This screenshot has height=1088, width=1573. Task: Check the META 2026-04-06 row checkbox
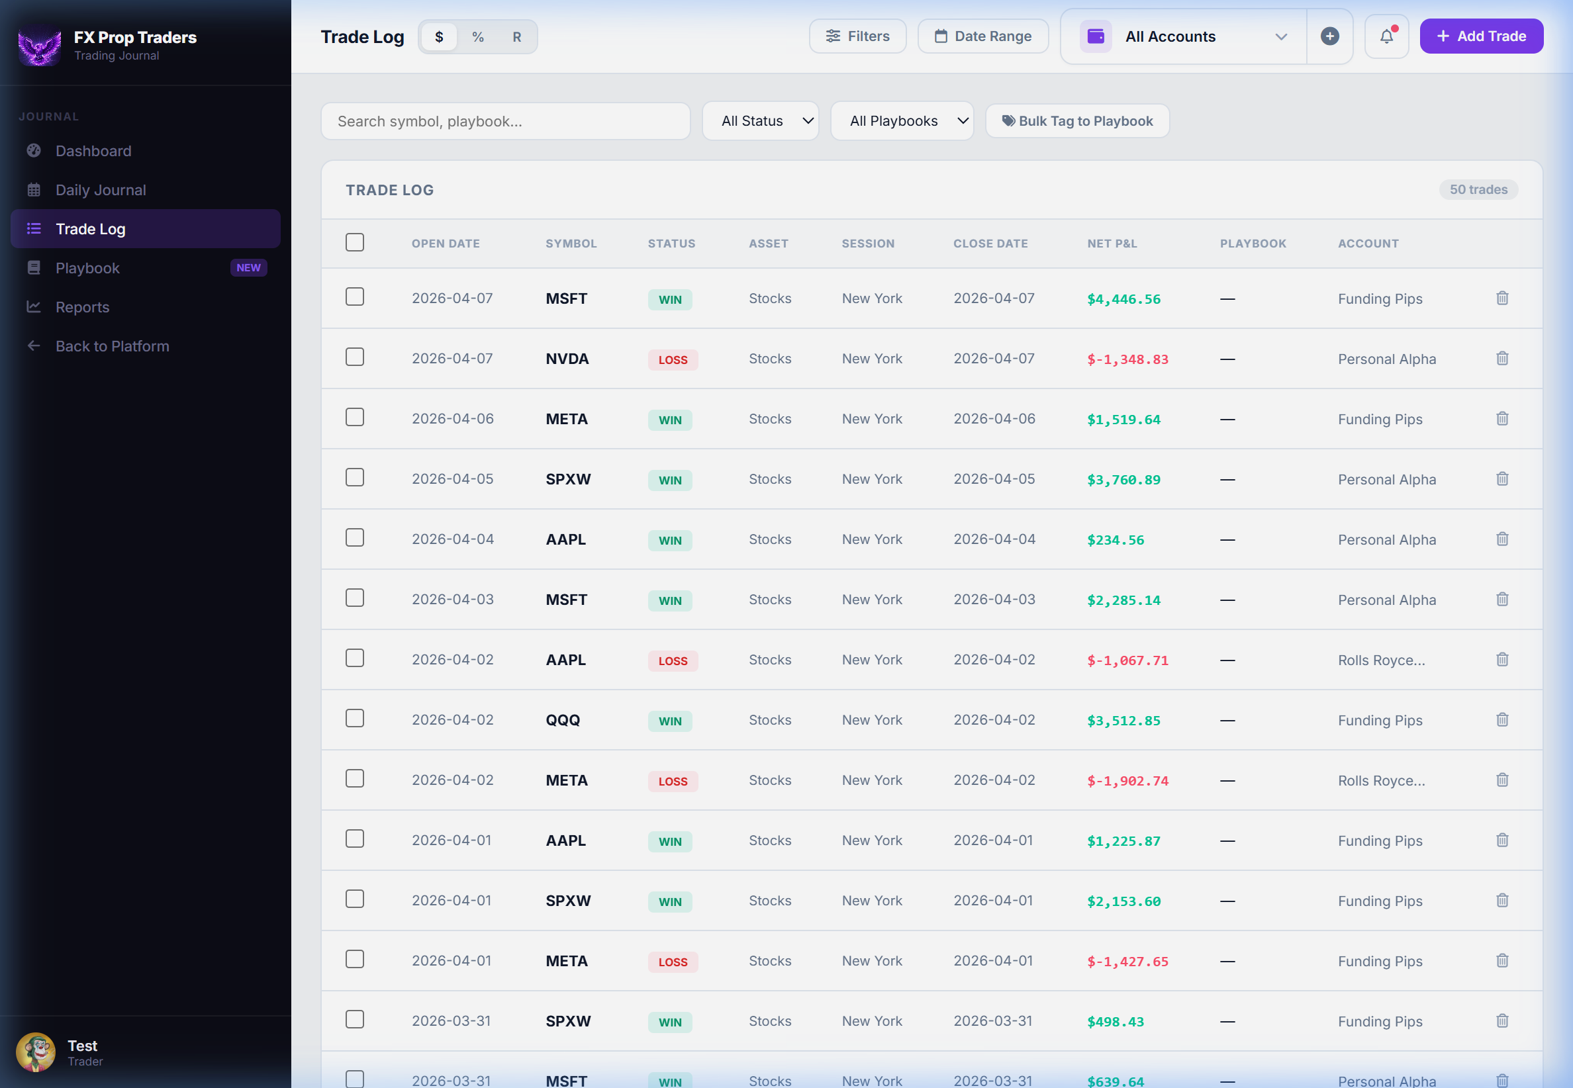click(x=355, y=417)
